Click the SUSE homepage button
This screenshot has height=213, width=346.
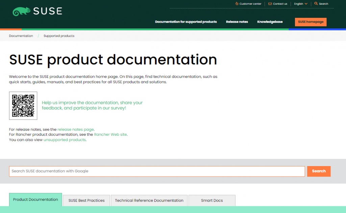coord(311,22)
